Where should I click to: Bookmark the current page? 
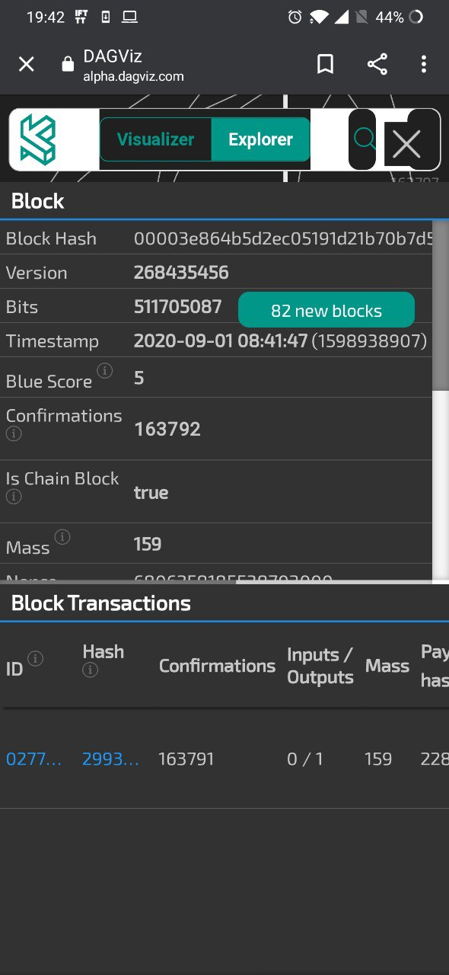tap(324, 64)
